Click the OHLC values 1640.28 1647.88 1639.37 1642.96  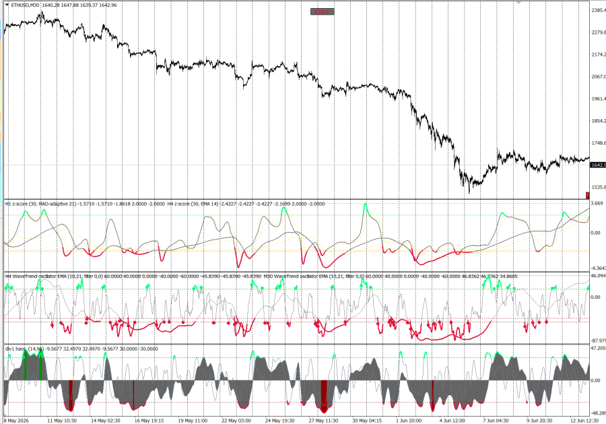pyautogui.click(x=79, y=5)
